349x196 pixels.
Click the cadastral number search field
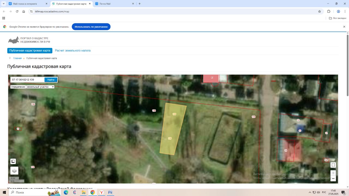[27, 80]
